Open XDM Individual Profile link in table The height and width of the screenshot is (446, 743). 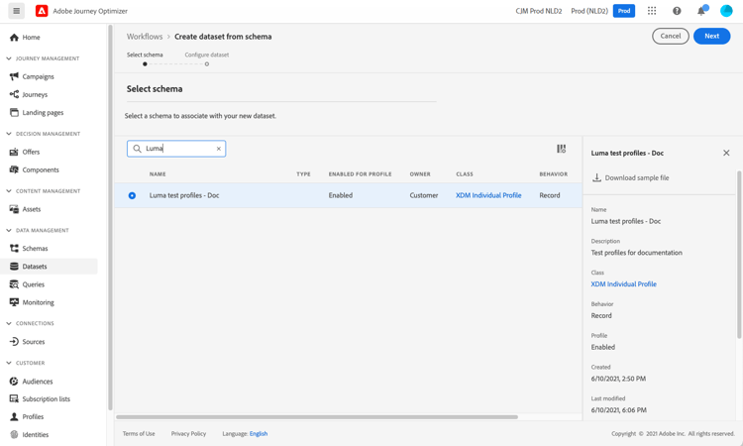[x=488, y=195]
